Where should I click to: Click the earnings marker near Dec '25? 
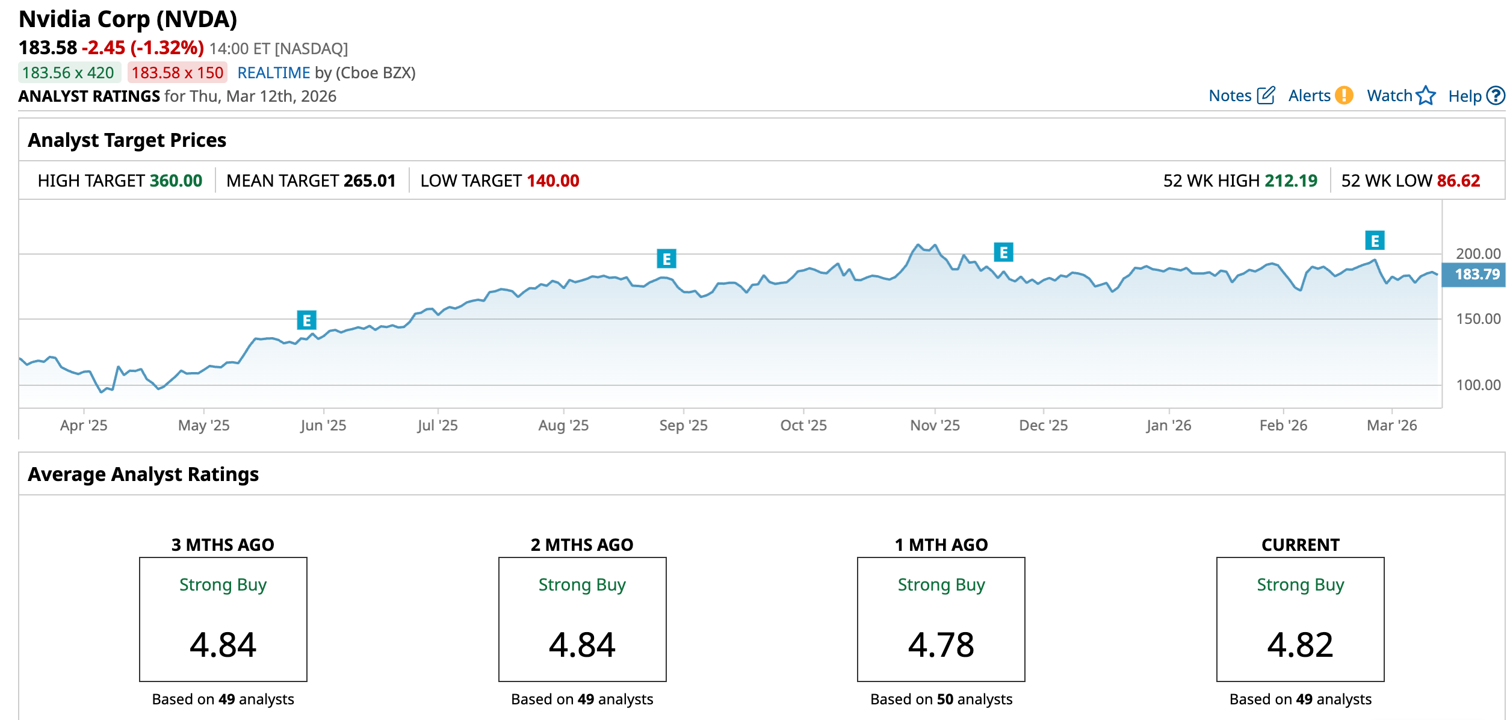pyautogui.click(x=1003, y=252)
